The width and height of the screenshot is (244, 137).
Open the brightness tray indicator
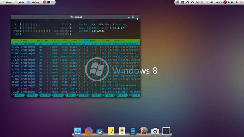coord(197,2)
